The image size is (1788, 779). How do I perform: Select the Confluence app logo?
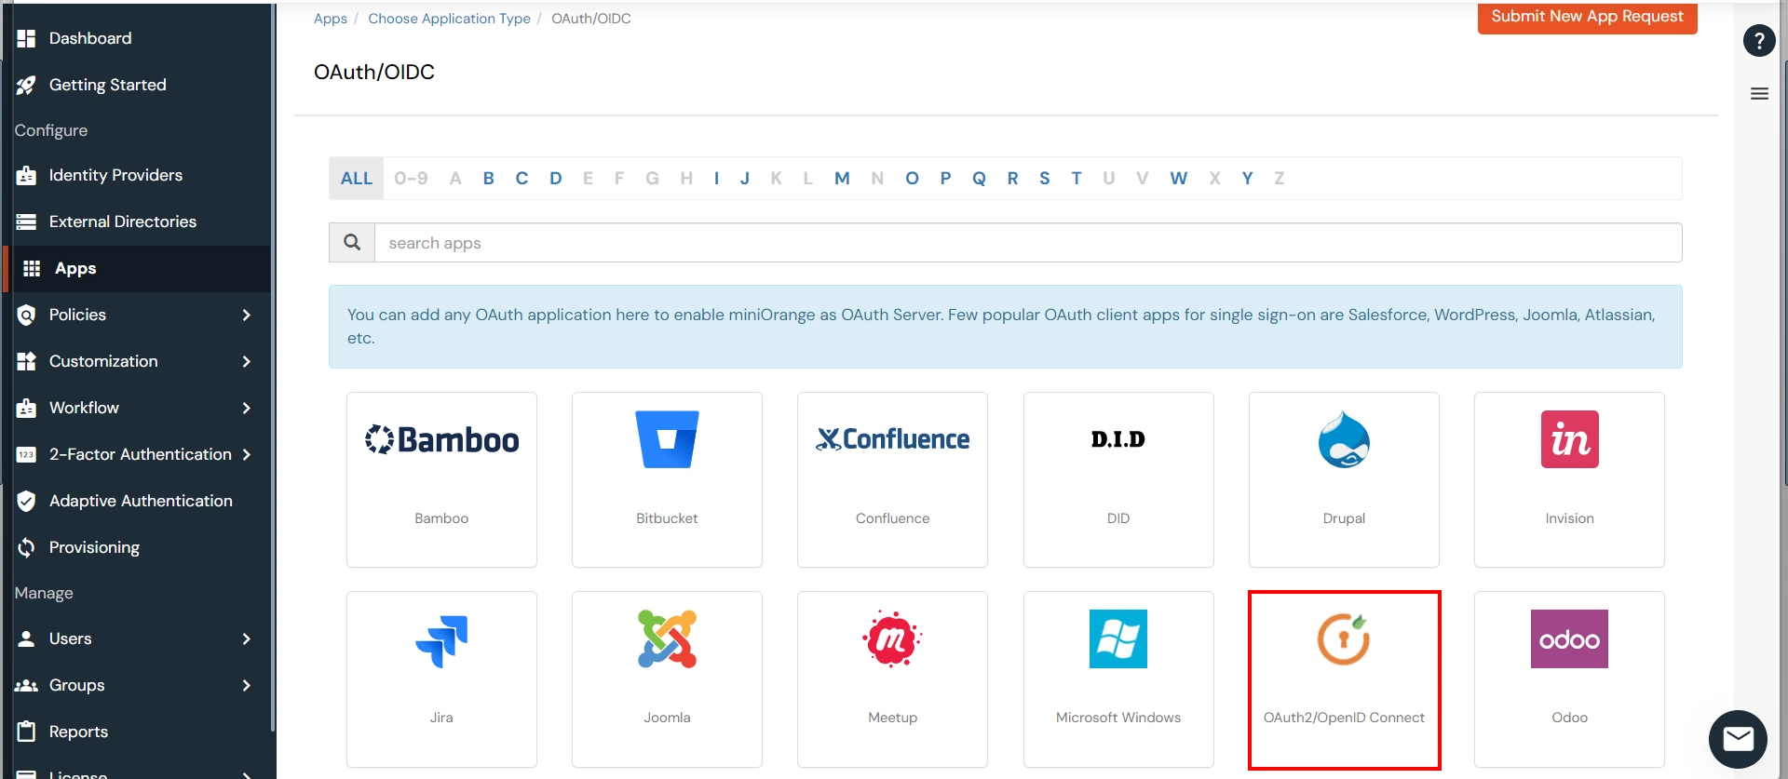(x=892, y=439)
